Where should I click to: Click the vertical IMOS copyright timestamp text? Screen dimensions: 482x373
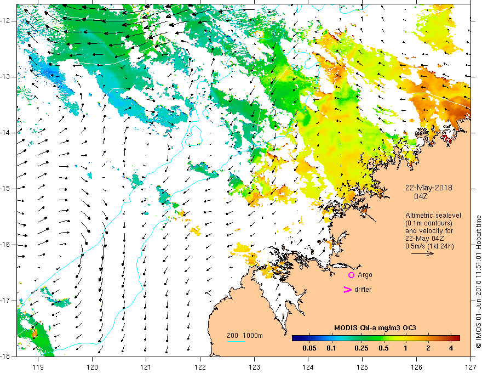[x=478, y=281]
